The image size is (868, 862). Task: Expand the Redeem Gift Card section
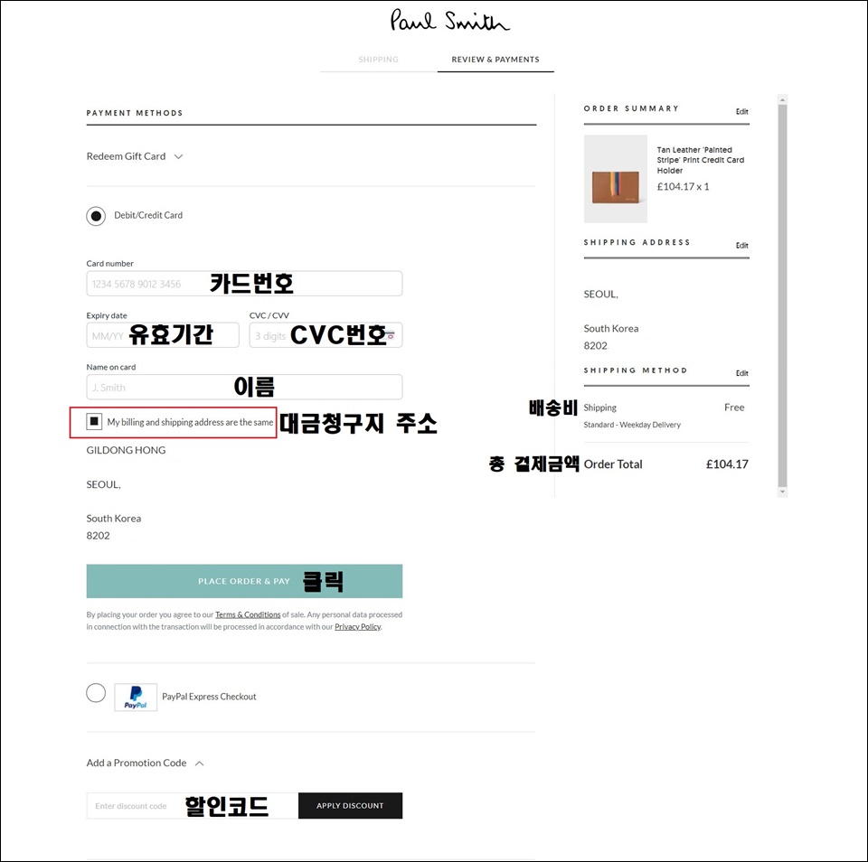(x=135, y=156)
